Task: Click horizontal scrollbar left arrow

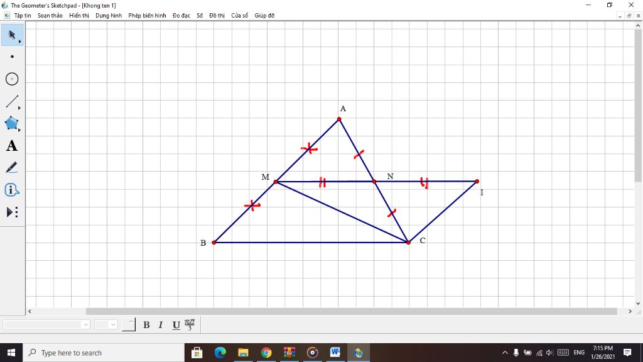Action: coord(30,312)
